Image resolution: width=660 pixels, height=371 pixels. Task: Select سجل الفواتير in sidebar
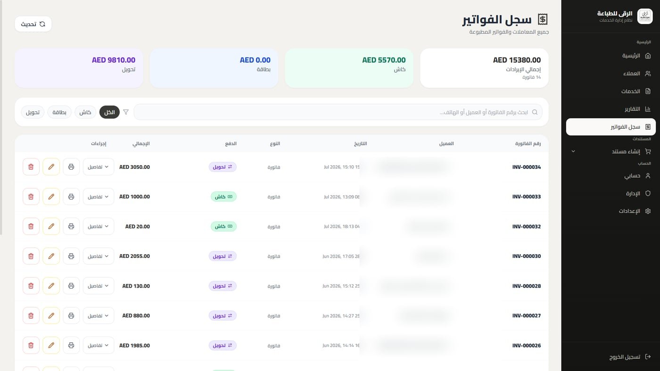click(610, 127)
